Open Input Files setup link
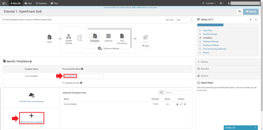263x130 pixels. coord(207,31)
